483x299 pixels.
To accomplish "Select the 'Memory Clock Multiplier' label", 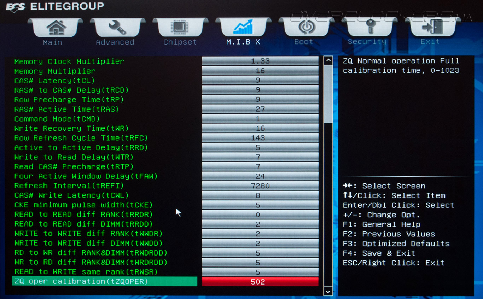I will pos(69,61).
